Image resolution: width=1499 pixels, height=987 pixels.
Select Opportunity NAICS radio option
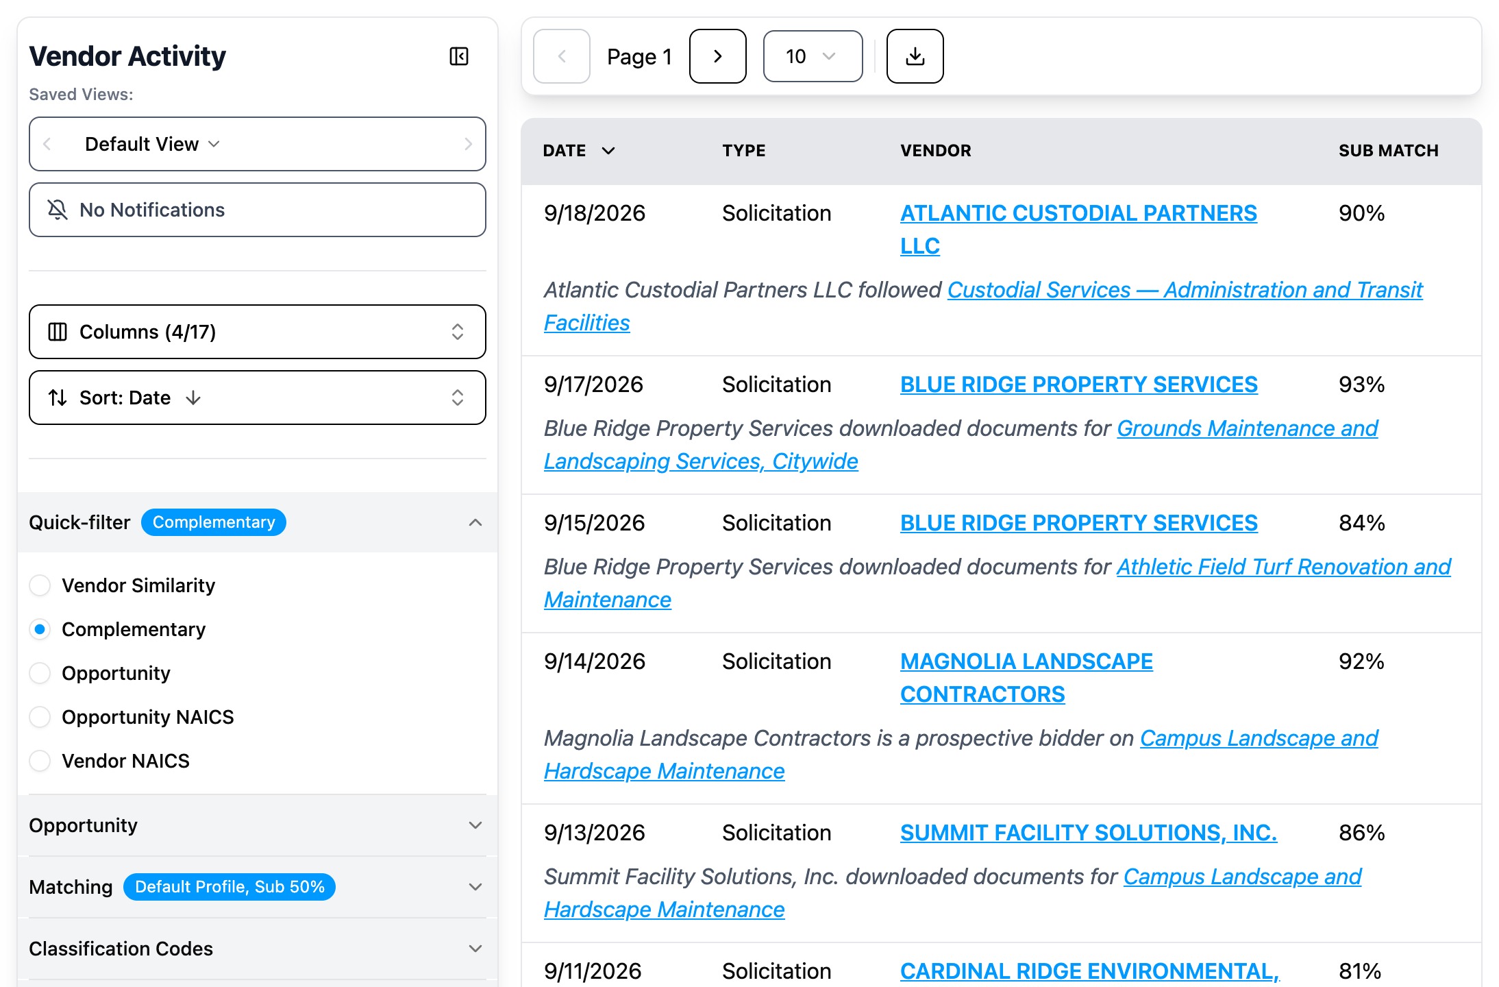point(40,717)
